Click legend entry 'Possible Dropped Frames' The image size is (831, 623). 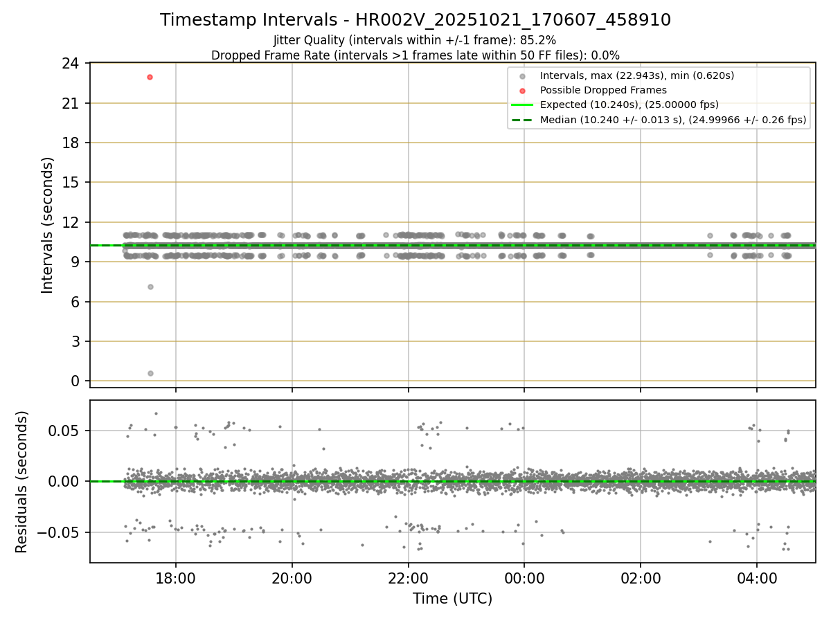point(603,90)
